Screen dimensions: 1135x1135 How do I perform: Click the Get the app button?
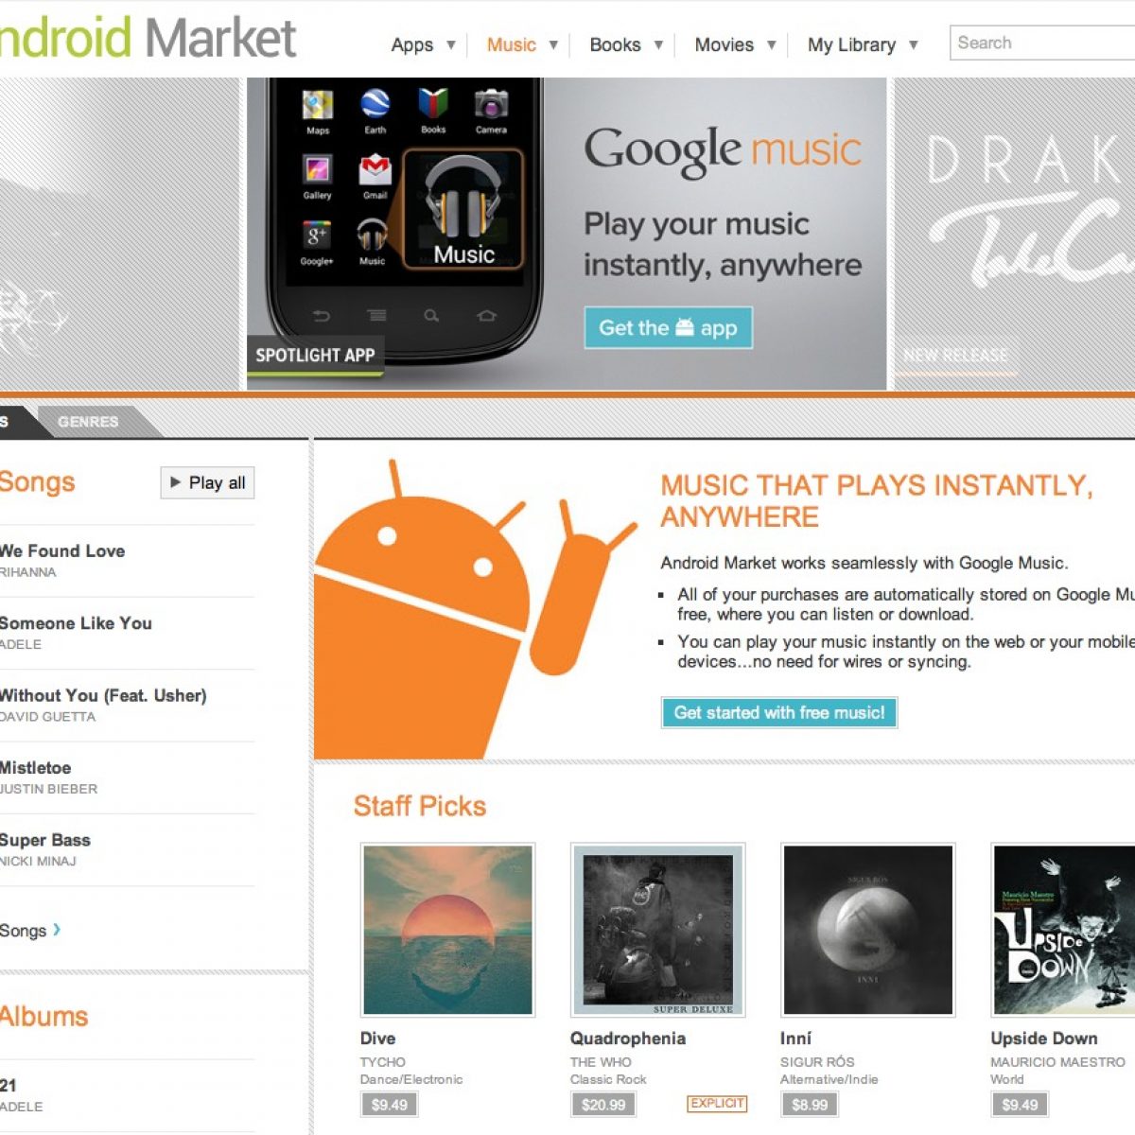(x=668, y=328)
